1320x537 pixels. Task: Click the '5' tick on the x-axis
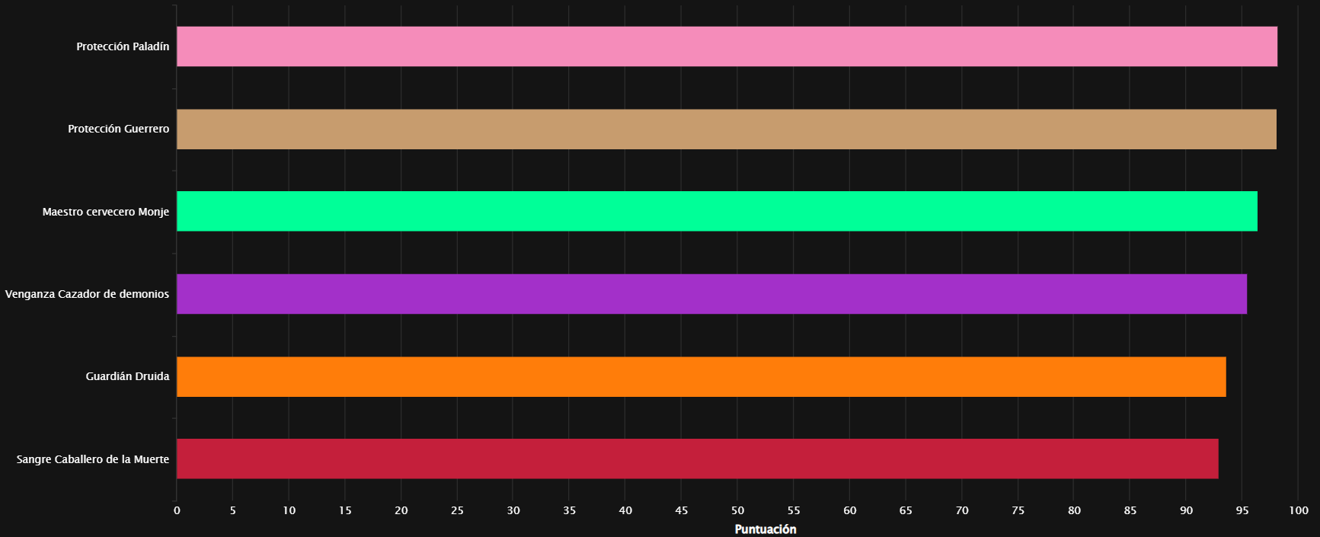coord(233,510)
